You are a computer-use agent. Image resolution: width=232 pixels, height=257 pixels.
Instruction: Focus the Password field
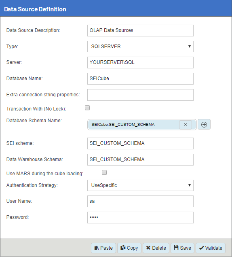pos(140,217)
